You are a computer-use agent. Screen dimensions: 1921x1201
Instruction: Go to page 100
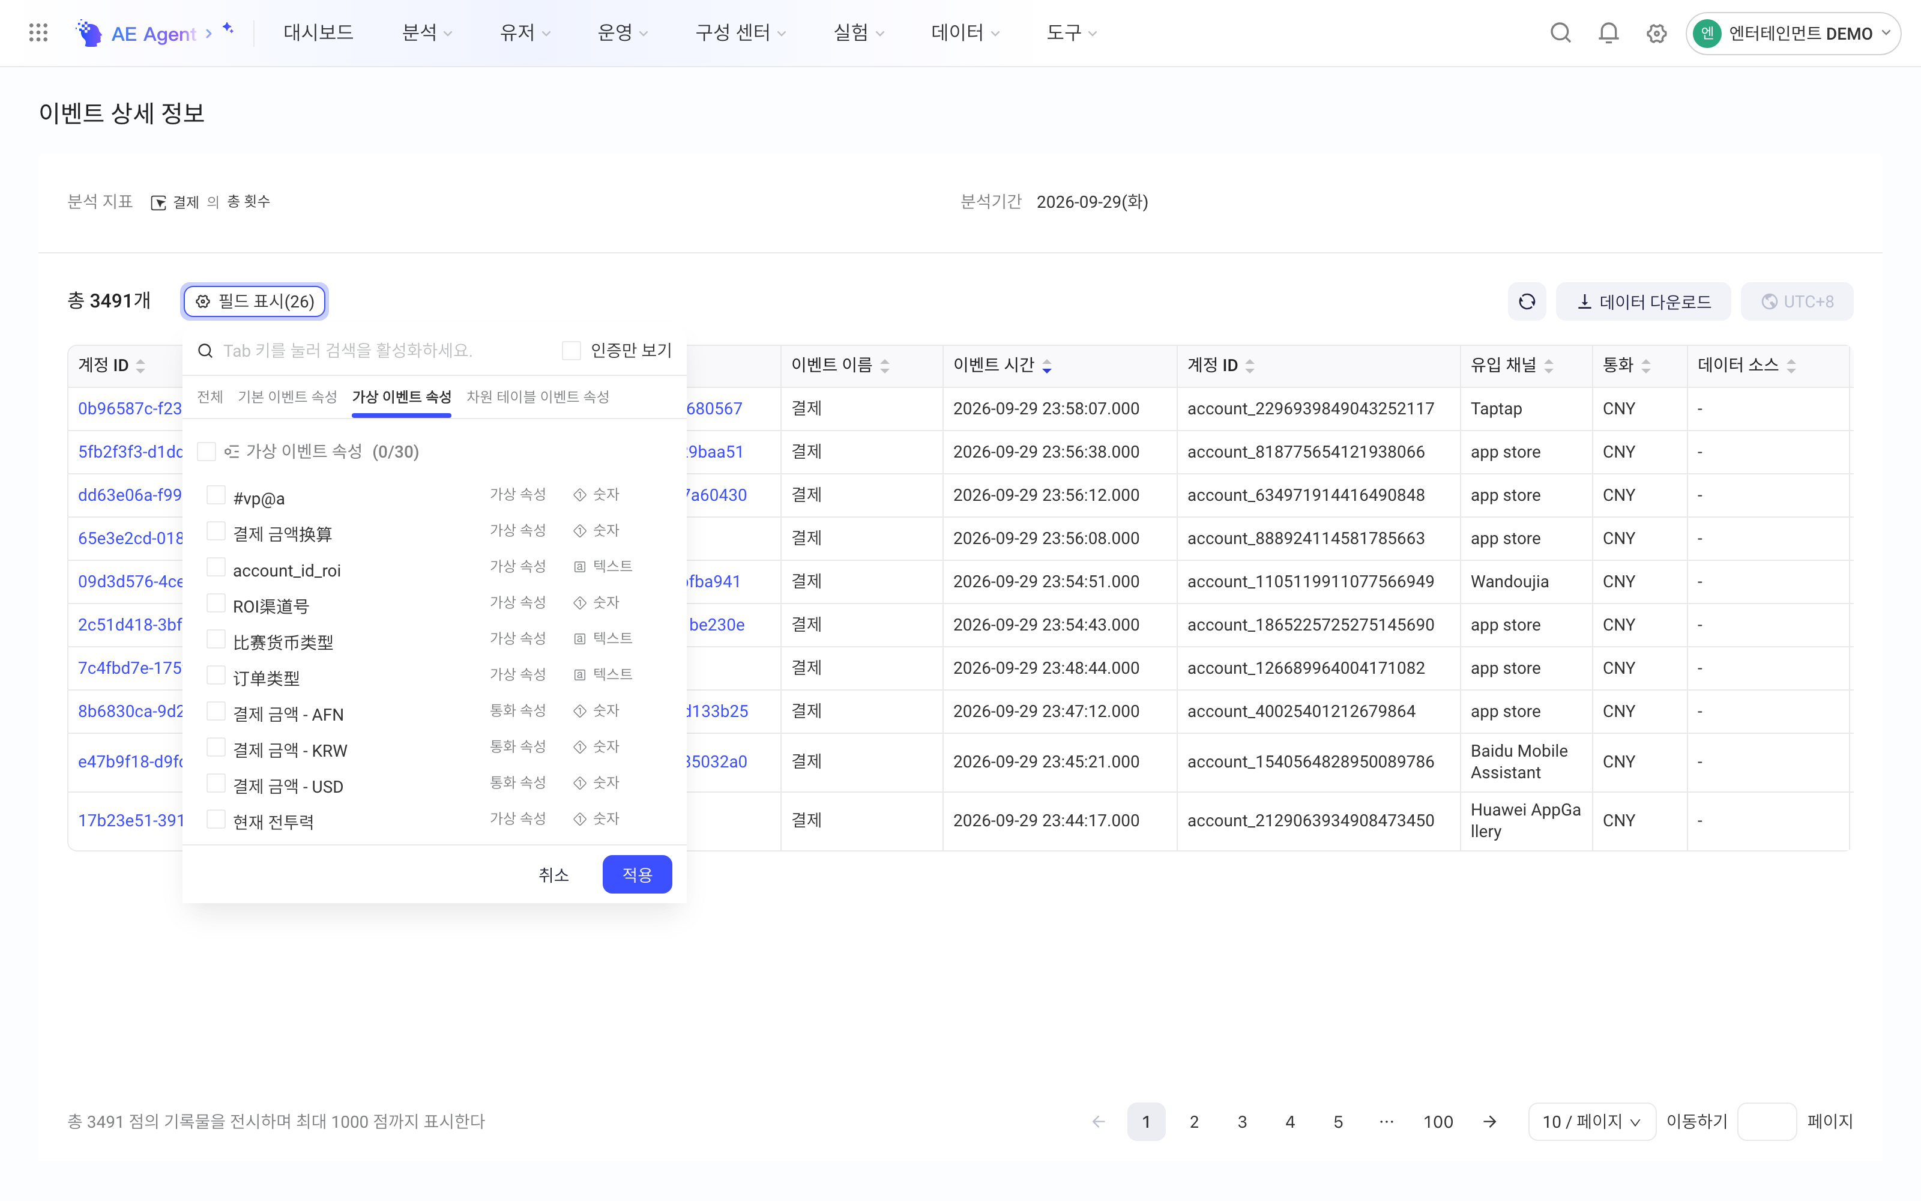click(1438, 1122)
